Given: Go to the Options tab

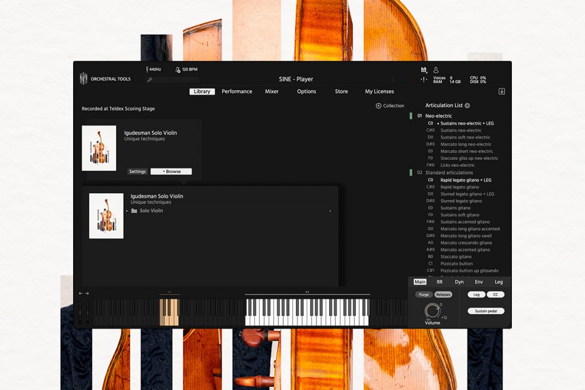Looking at the screenshot, I should [x=306, y=91].
